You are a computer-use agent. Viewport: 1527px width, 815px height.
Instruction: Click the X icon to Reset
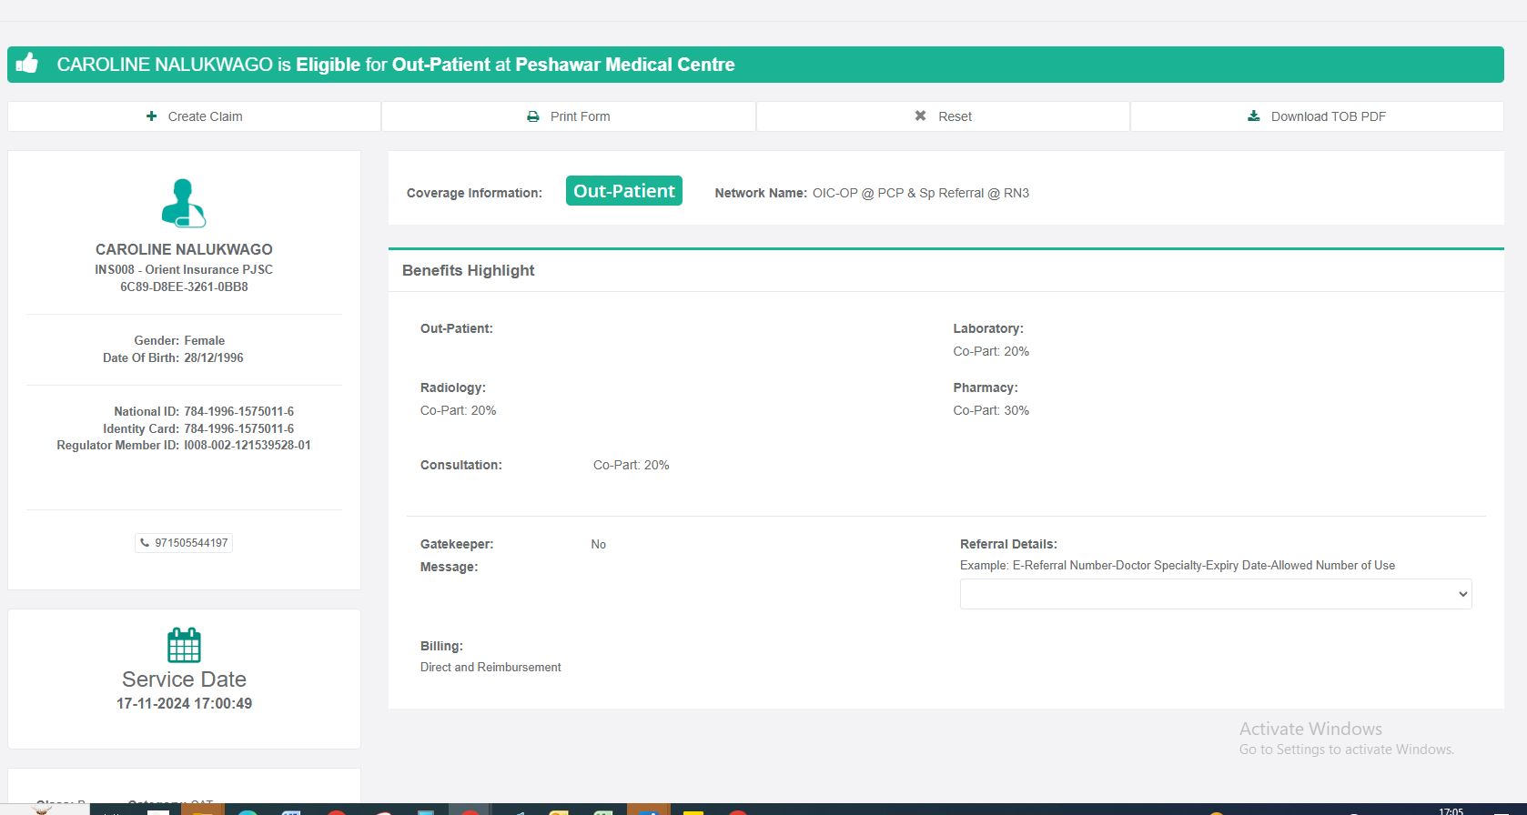coord(920,116)
